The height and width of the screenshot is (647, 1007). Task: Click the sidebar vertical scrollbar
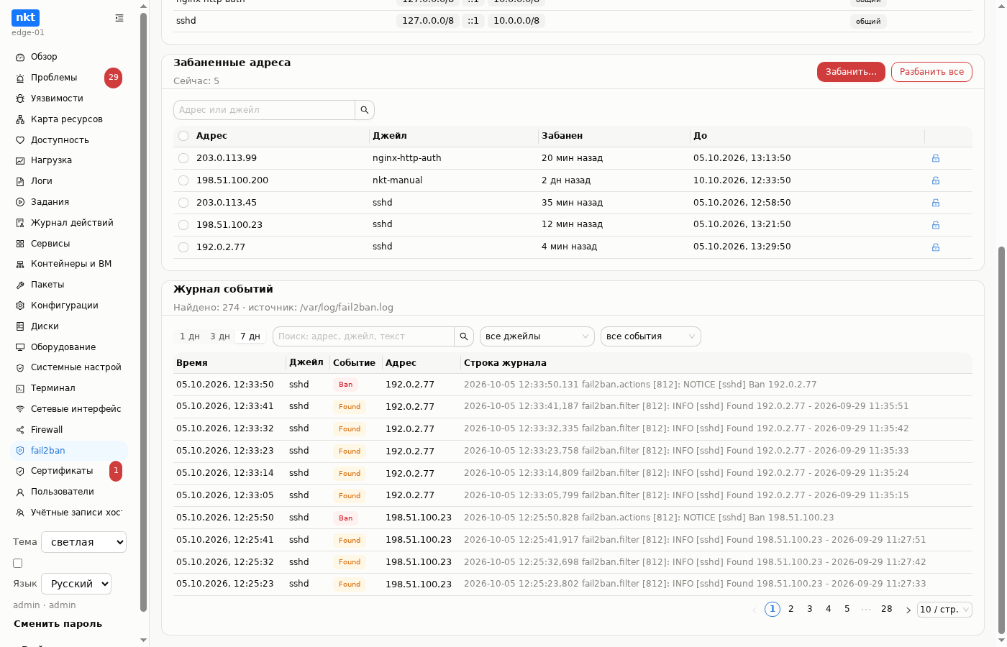[144, 313]
